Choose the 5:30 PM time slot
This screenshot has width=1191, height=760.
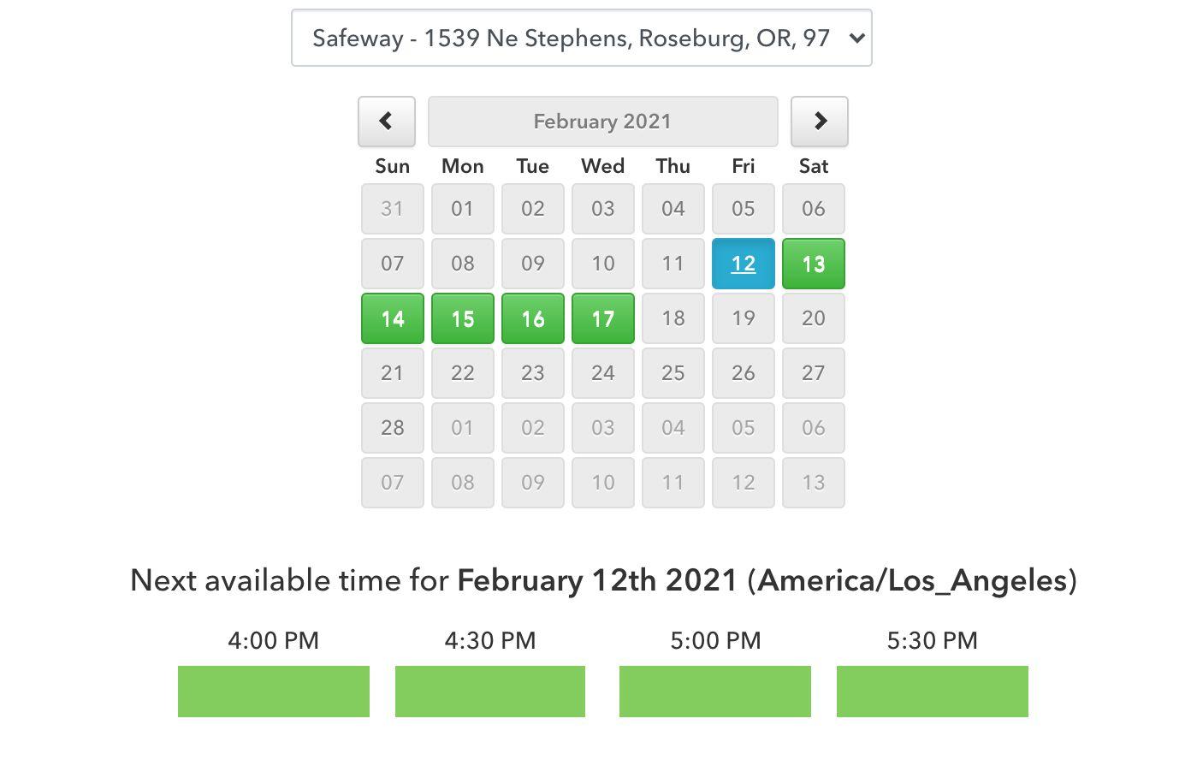pos(933,692)
